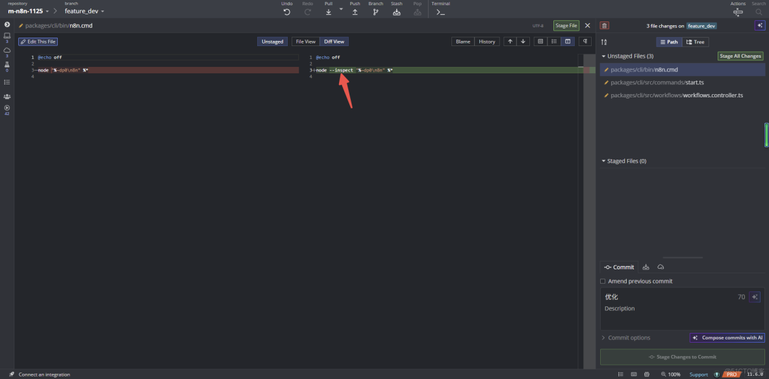Image resolution: width=769 pixels, height=379 pixels.
Task: Collapse the Unstaged Files section
Action: 603,56
